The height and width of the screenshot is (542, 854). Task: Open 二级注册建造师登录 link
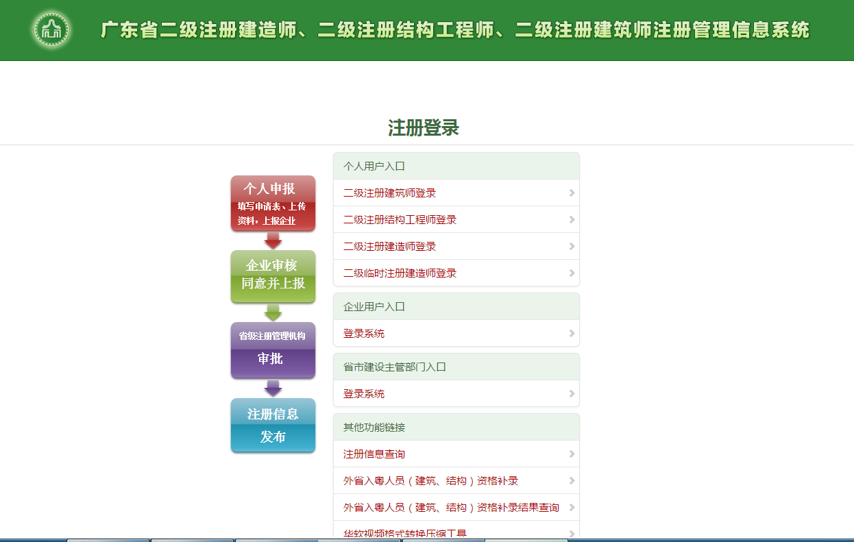click(x=388, y=246)
